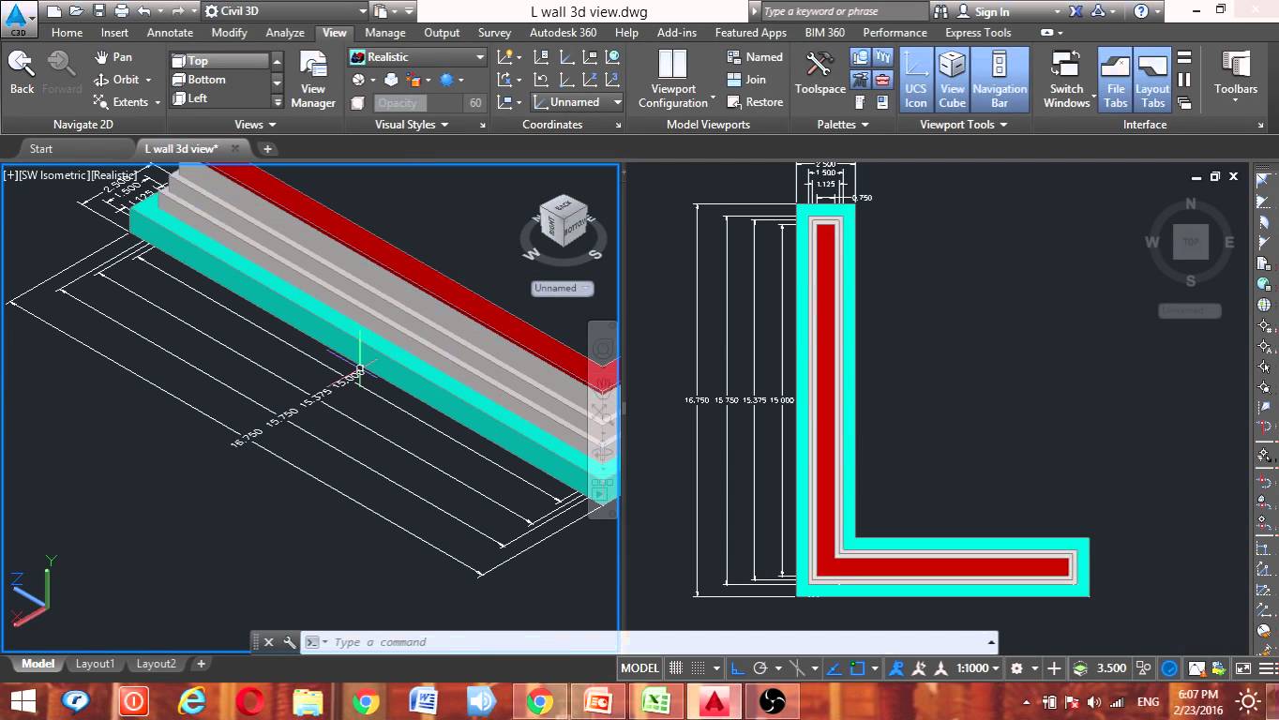
Task: Click the UCS Icon tool in Viewport Tools
Action: click(x=915, y=79)
